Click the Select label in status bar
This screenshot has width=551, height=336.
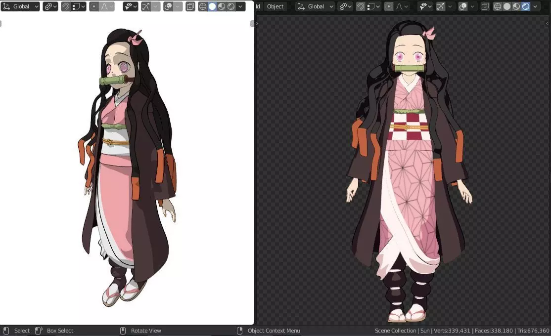[x=22, y=331]
